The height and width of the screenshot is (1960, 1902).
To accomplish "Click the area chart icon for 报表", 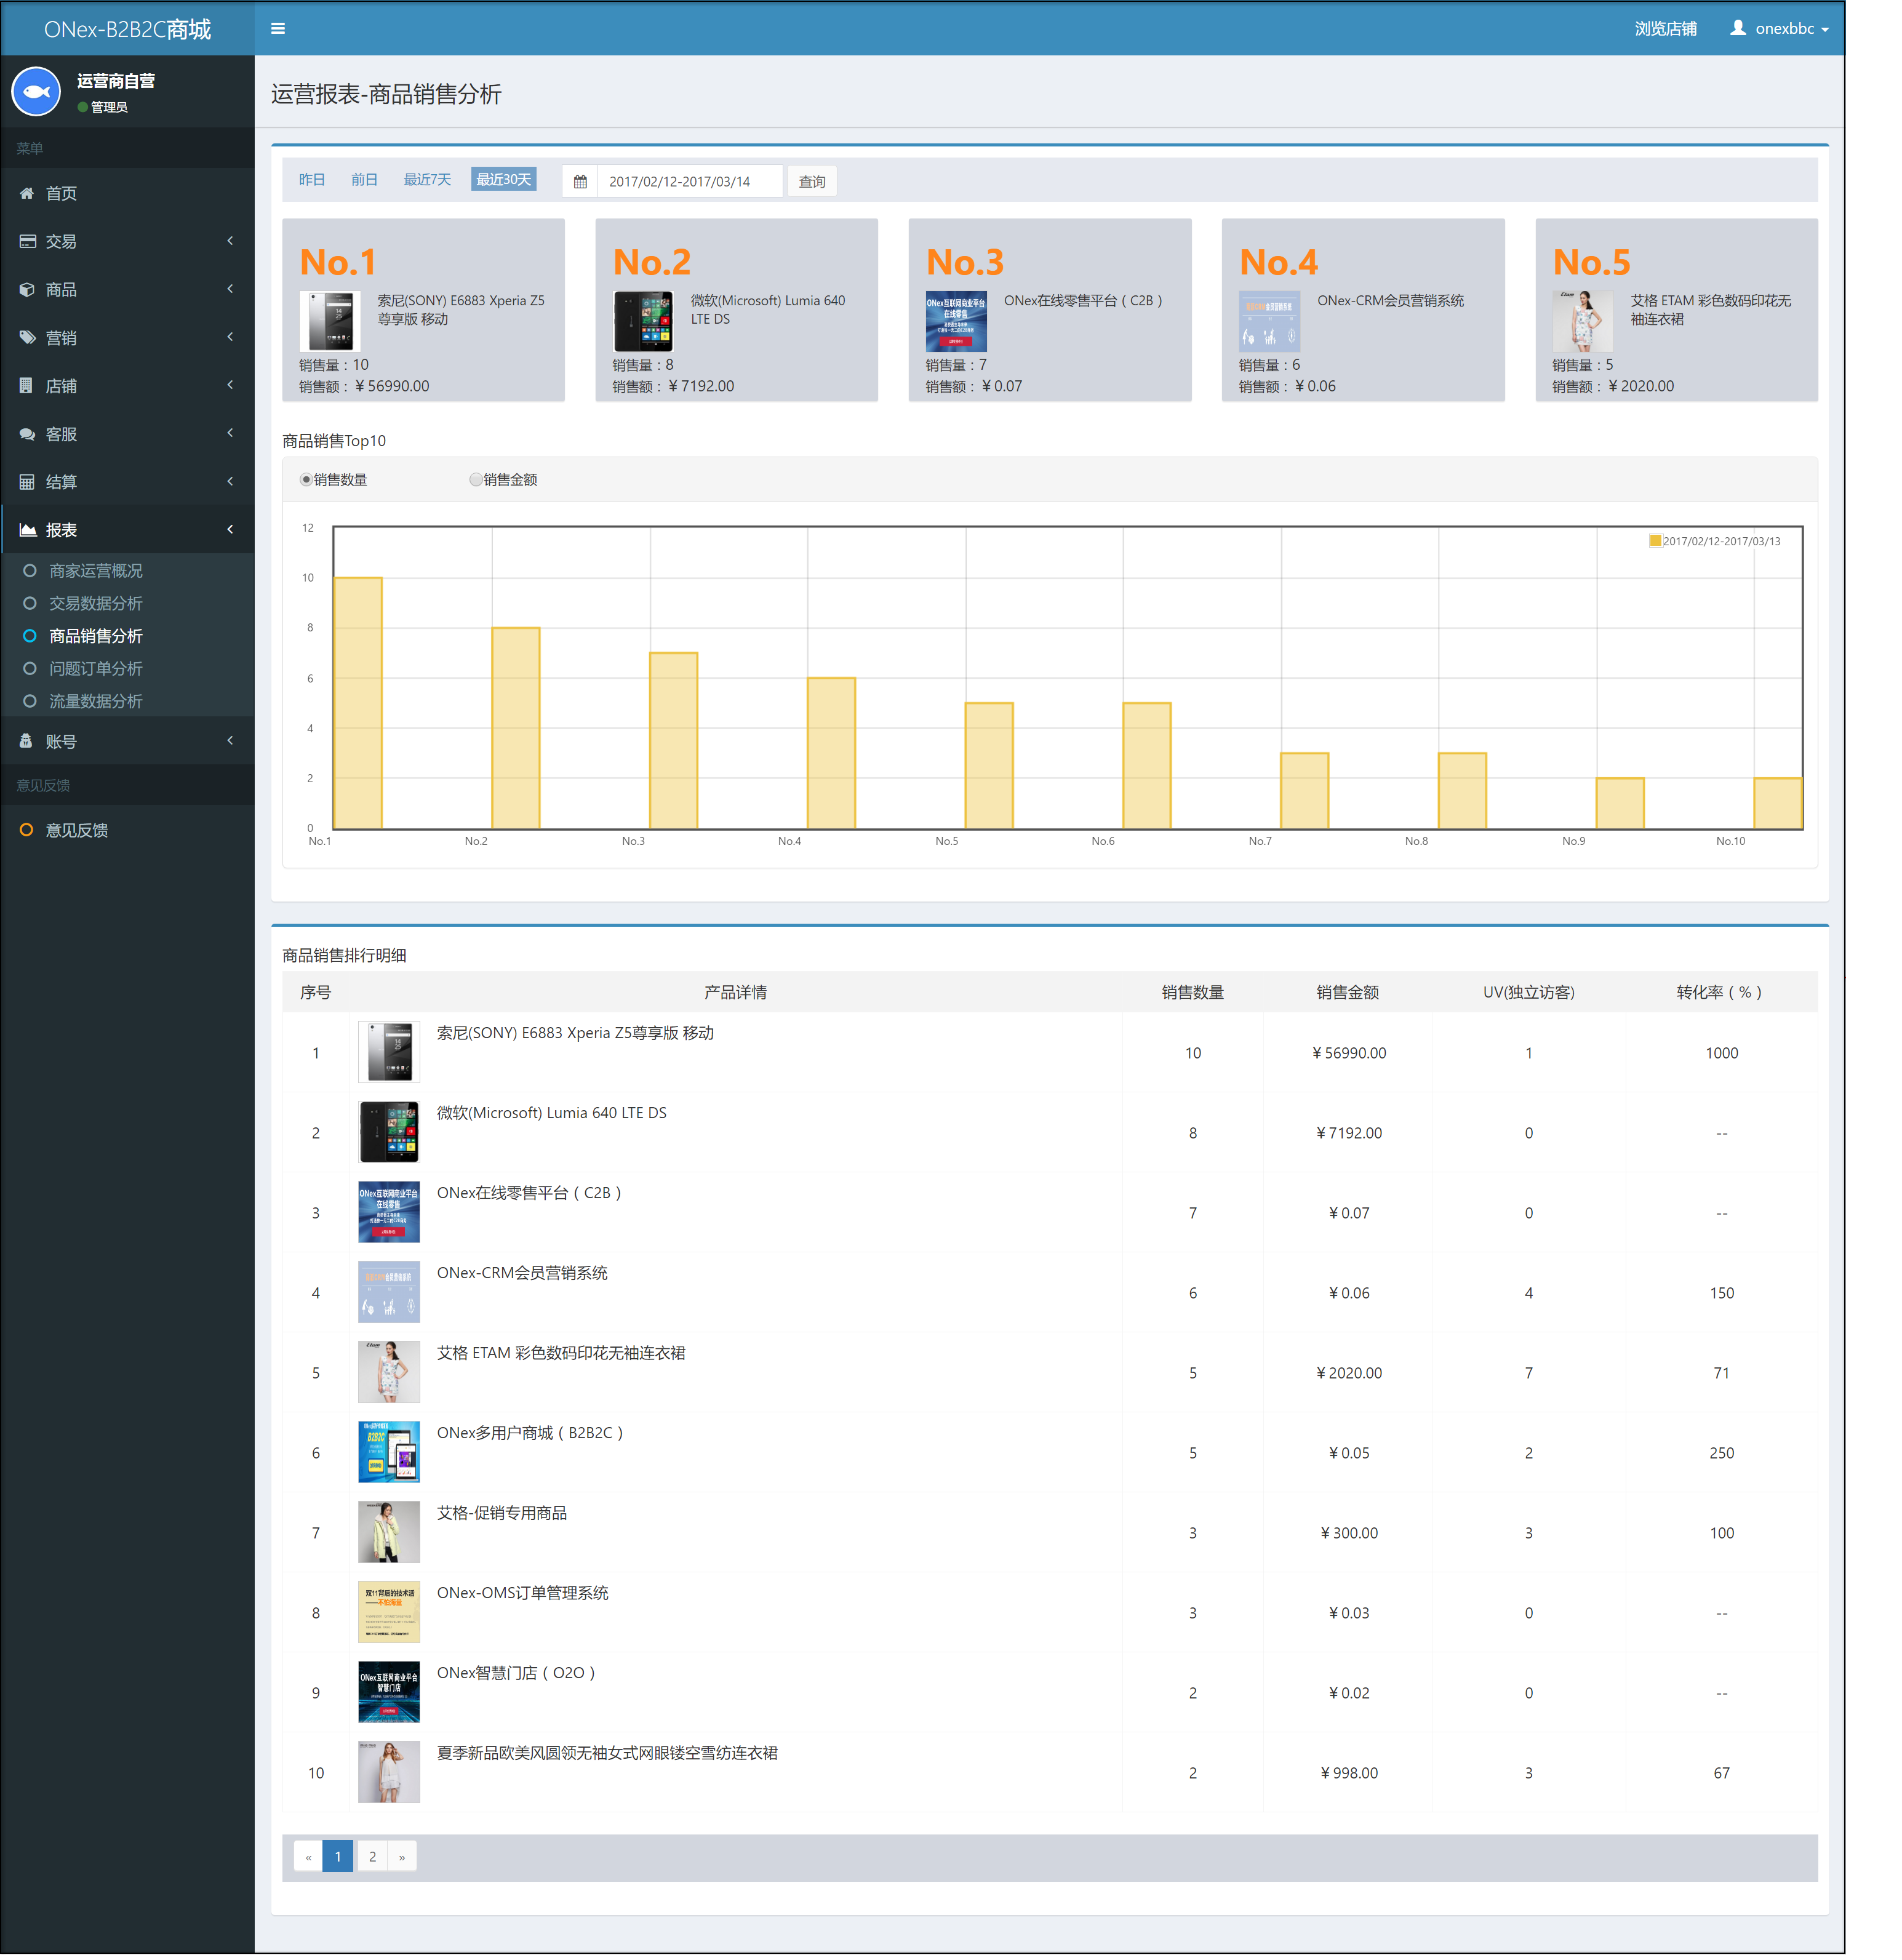I will coord(27,530).
